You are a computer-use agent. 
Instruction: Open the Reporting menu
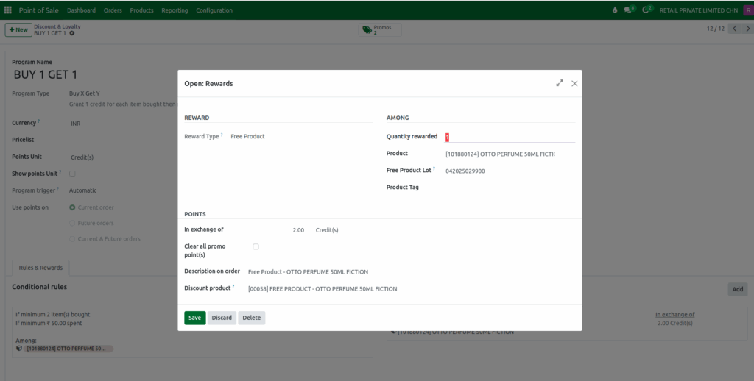[175, 10]
